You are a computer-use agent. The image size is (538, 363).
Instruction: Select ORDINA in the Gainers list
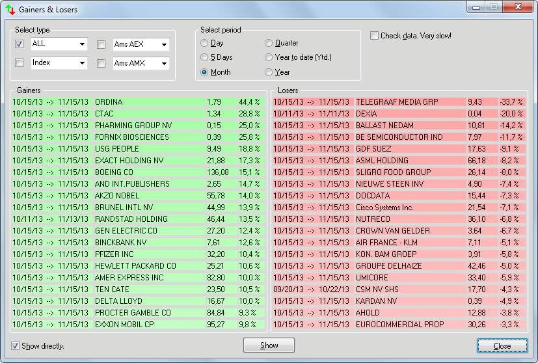click(139, 102)
